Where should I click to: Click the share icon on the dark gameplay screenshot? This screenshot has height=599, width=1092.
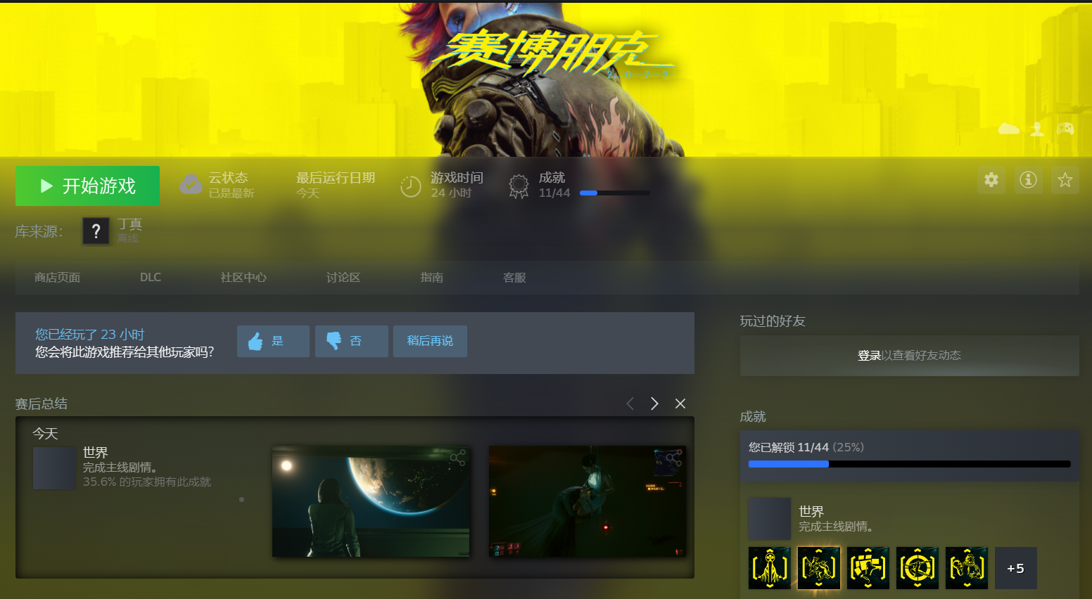click(x=674, y=459)
